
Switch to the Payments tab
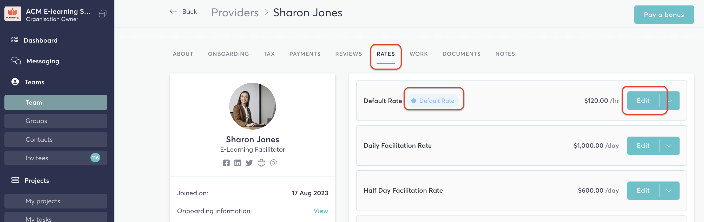pyautogui.click(x=305, y=54)
